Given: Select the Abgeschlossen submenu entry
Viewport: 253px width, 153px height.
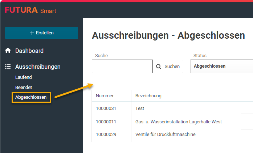Looking at the screenshot, I should tap(31, 97).
